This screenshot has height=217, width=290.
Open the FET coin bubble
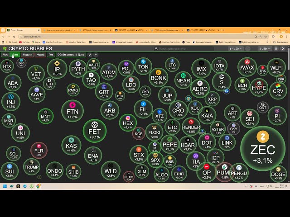click(95, 131)
